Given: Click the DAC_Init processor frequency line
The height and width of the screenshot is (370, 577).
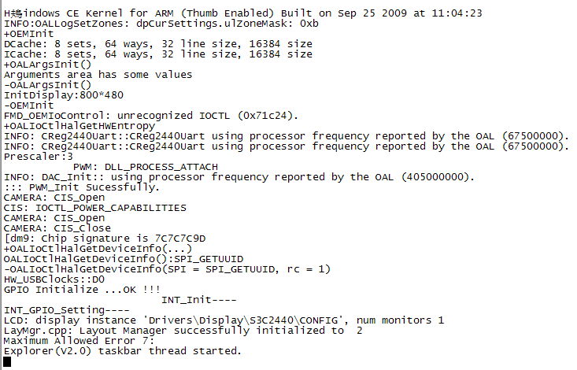Looking at the screenshot, I should [239, 177].
